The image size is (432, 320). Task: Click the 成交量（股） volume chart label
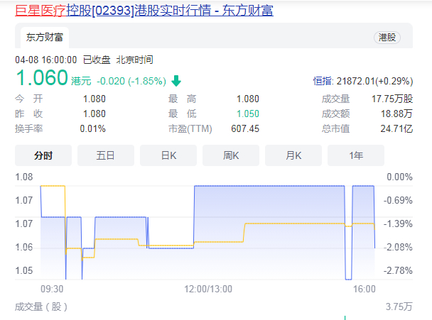pyautogui.click(x=41, y=307)
